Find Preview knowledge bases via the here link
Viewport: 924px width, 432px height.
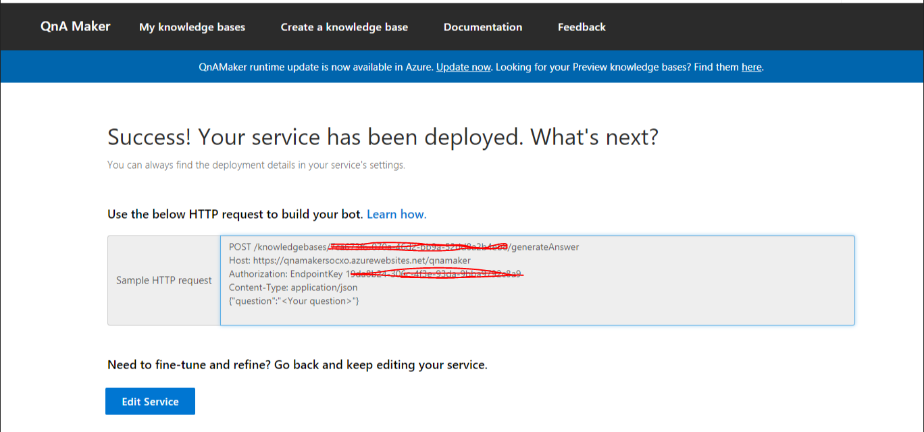click(751, 67)
